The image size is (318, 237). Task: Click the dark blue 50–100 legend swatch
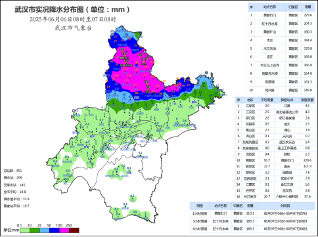pos(55,230)
